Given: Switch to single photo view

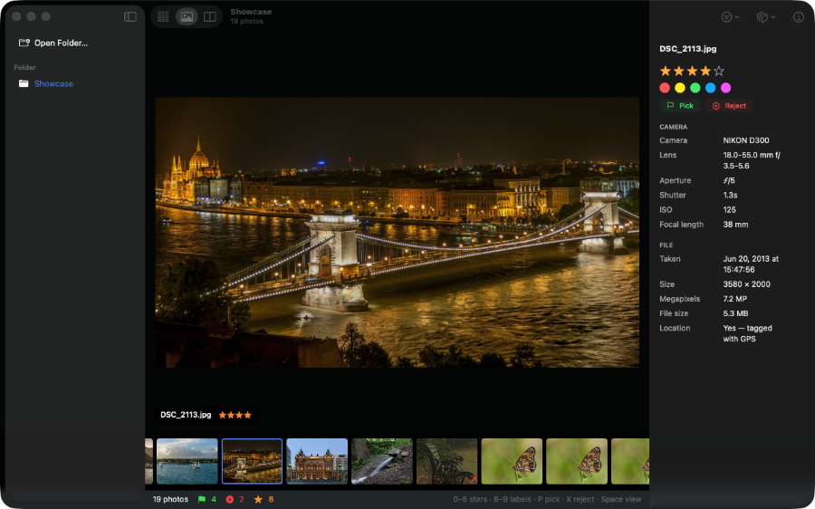Looking at the screenshot, I should [x=187, y=16].
